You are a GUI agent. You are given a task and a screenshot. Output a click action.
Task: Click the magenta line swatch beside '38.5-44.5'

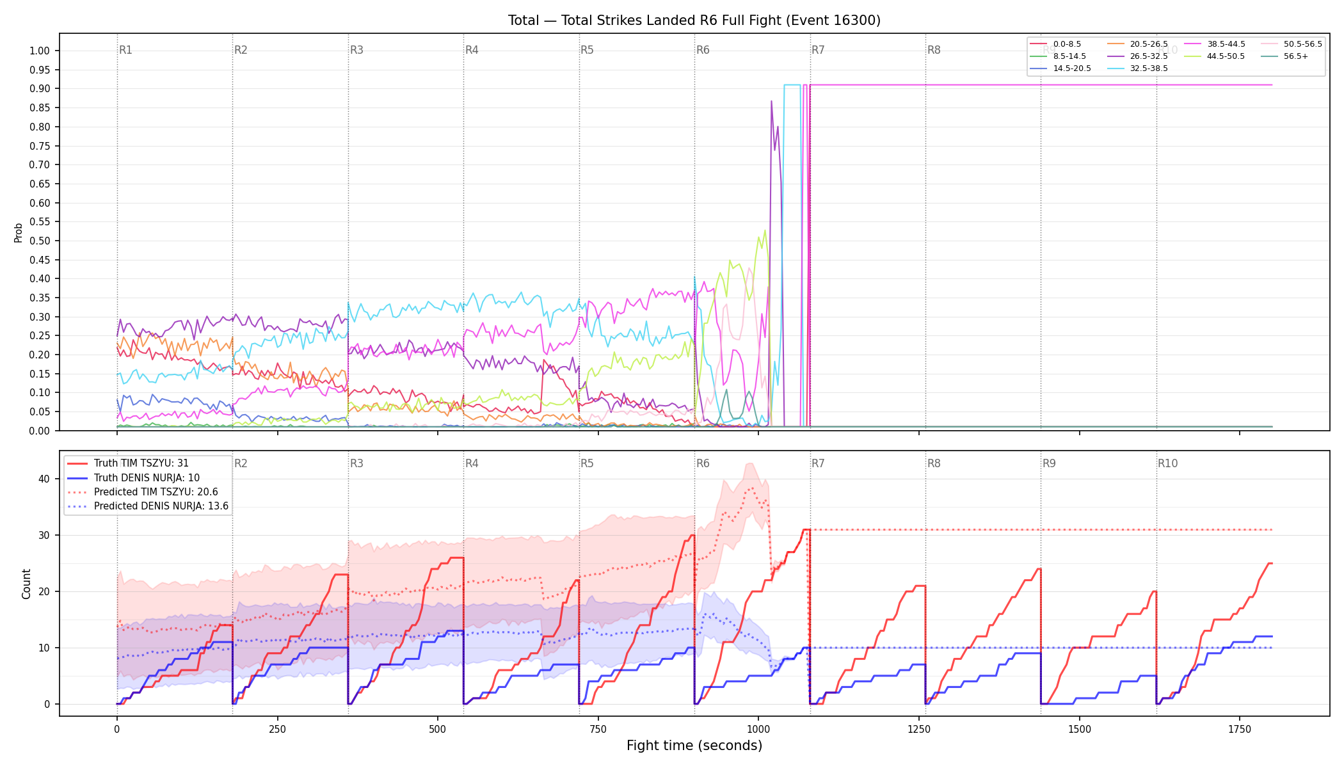(1192, 44)
